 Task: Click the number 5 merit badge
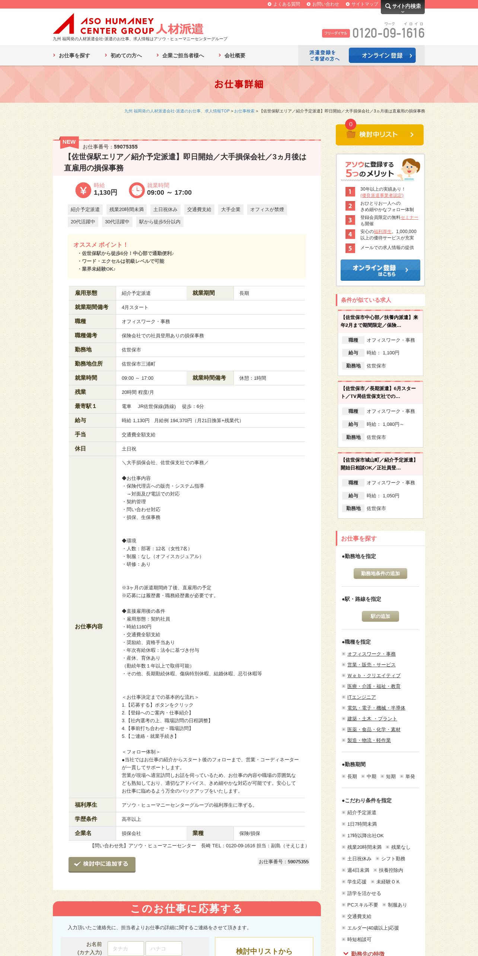pyautogui.click(x=350, y=248)
